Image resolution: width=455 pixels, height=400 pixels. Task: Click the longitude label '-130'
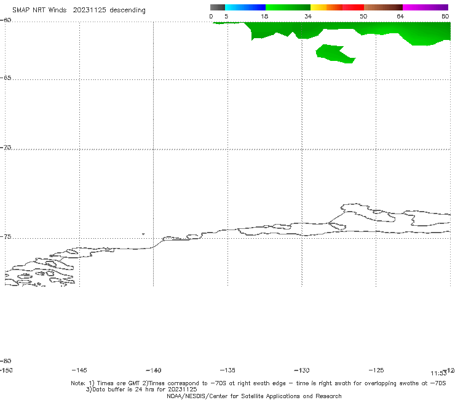pos(302,370)
